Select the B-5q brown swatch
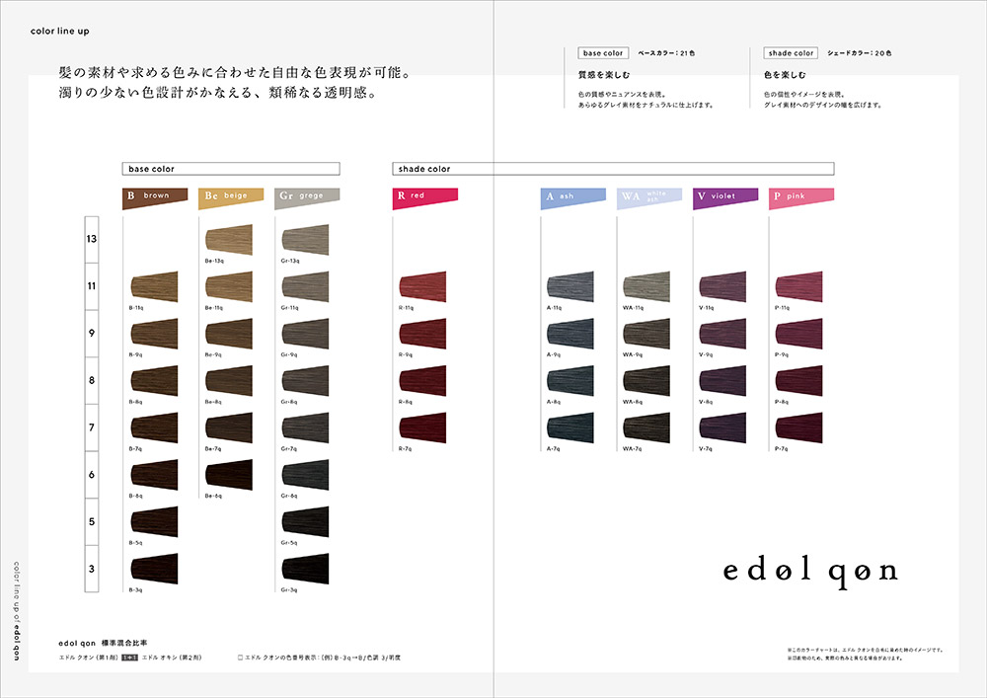987x698 pixels. (154, 521)
